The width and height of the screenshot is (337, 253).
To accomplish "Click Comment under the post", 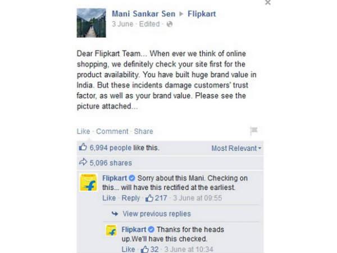I will pyautogui.click(x=112, y=132).
